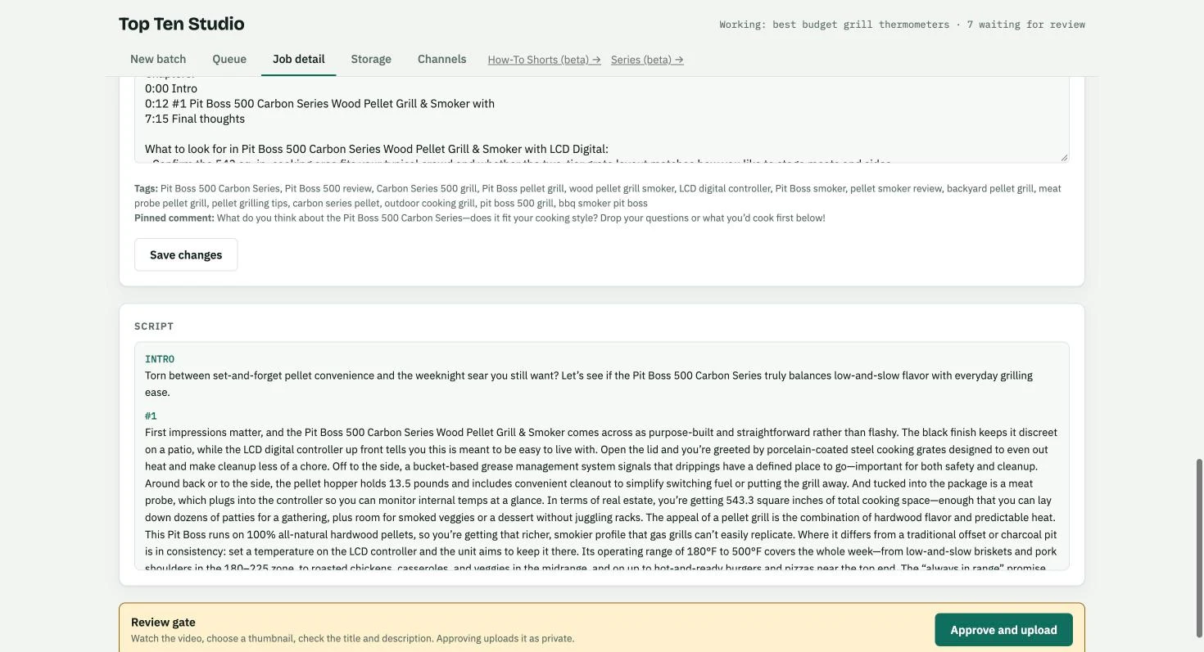
Task: Click the 'Review gate' heading
Action: pyautogui.click(x=163, y=622)
